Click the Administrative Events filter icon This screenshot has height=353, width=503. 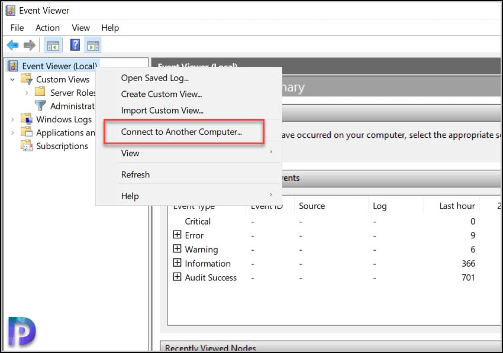click(x=40, y=105)
